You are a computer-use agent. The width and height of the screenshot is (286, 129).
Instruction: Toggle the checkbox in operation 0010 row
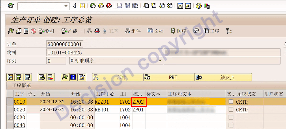[x=231, y=102]
